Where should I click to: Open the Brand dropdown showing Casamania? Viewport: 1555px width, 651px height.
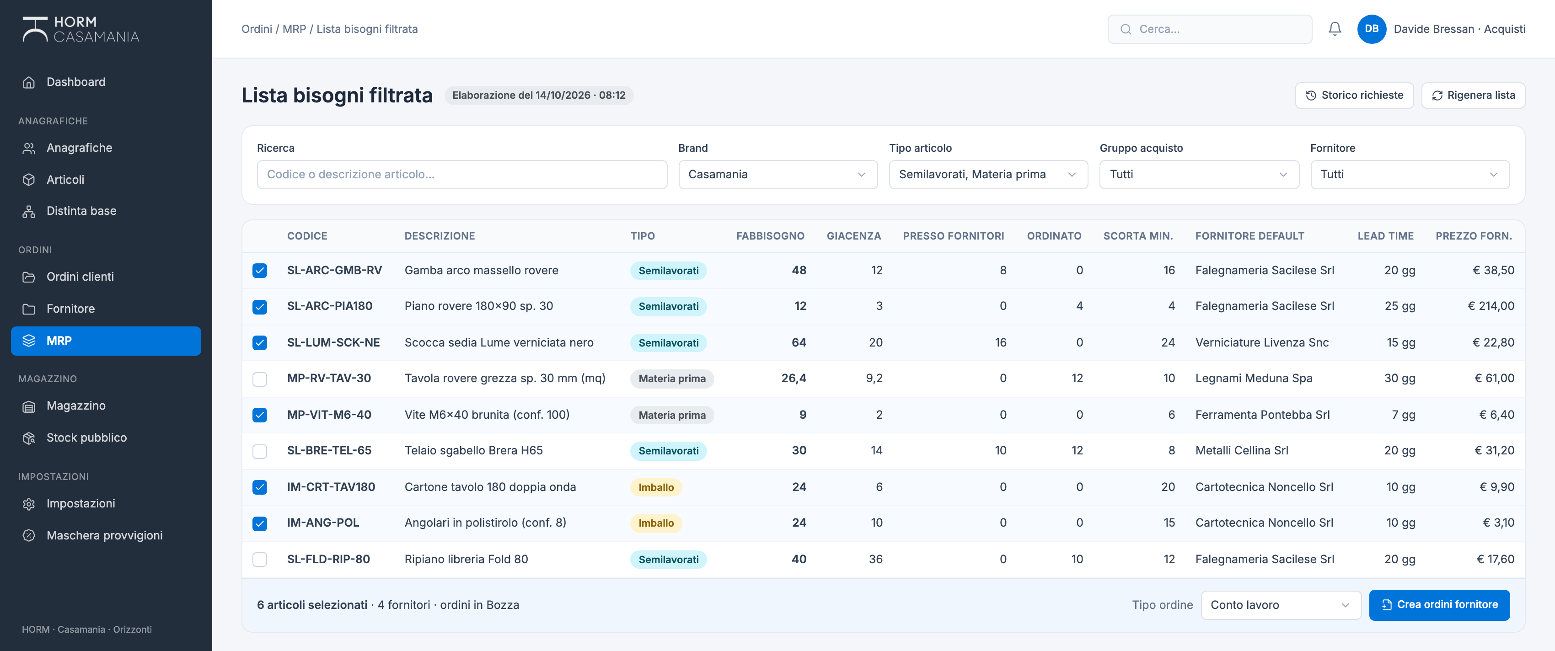click(777, 174)
